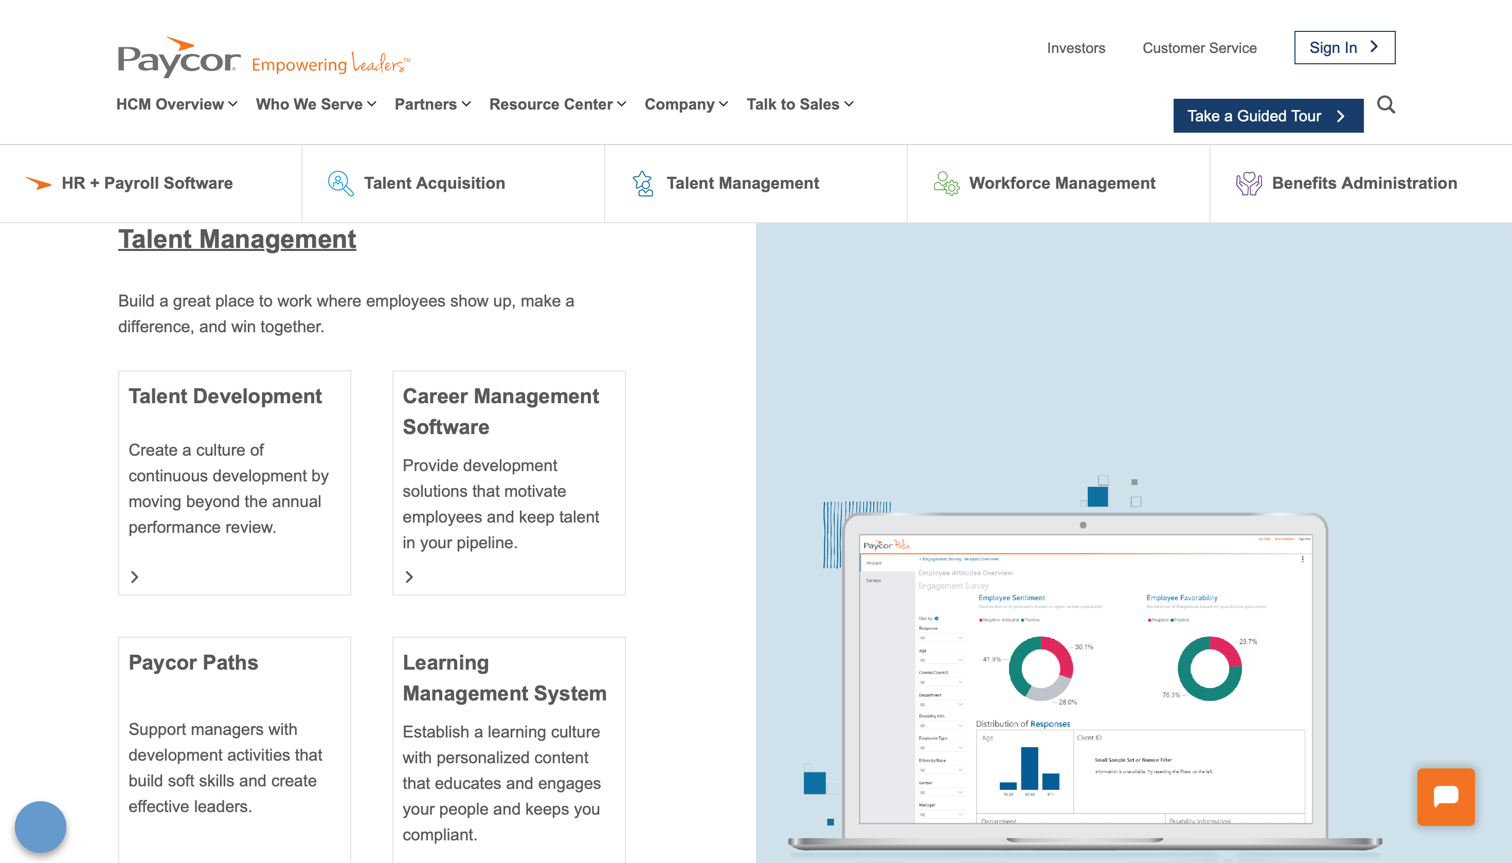
Task: Select the Benefits Administration tab
Action: [x=1361, y=184]
